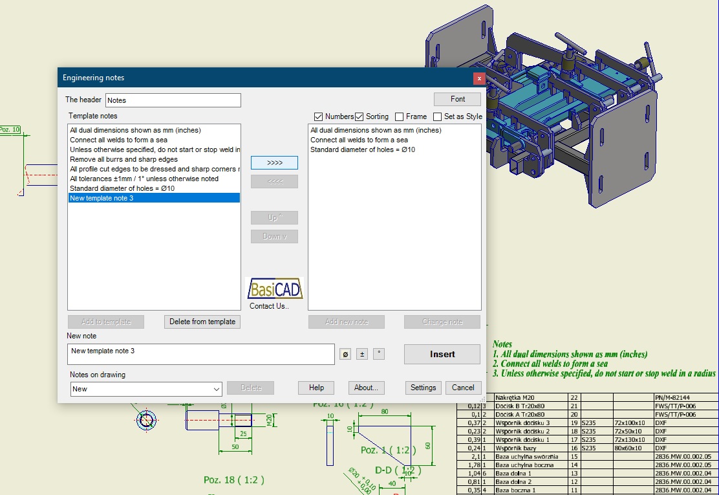Select 'Remove all burrs and sharp edges' template
This screenshot has height=495, width=719.
coord(123,159)
